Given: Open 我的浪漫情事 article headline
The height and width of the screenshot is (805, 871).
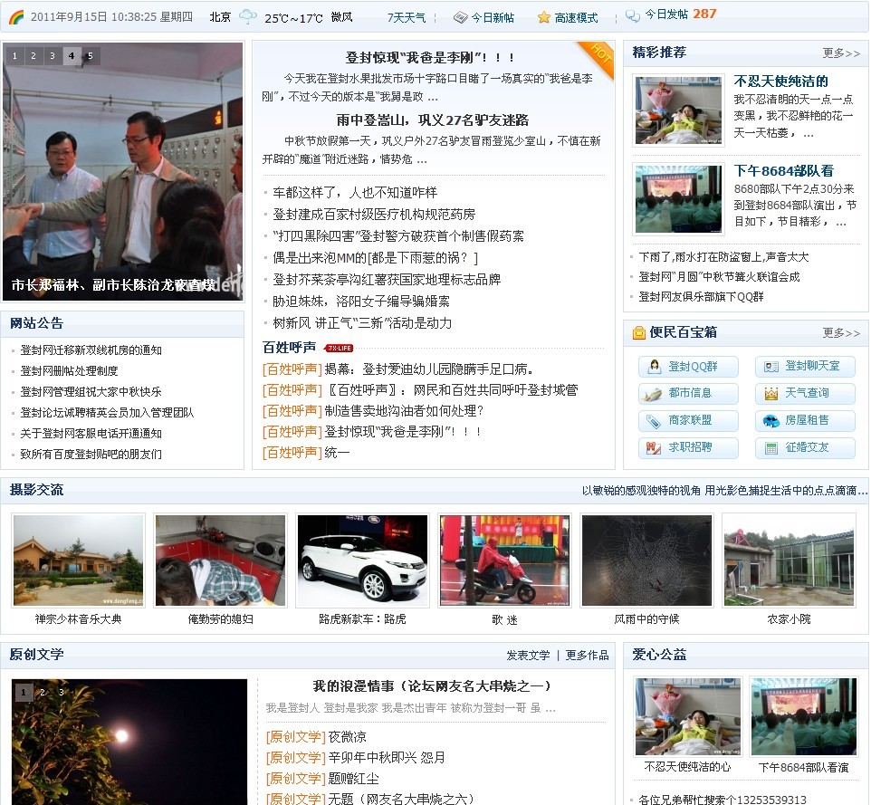Looking at the screenshot, I should (432, 686).
